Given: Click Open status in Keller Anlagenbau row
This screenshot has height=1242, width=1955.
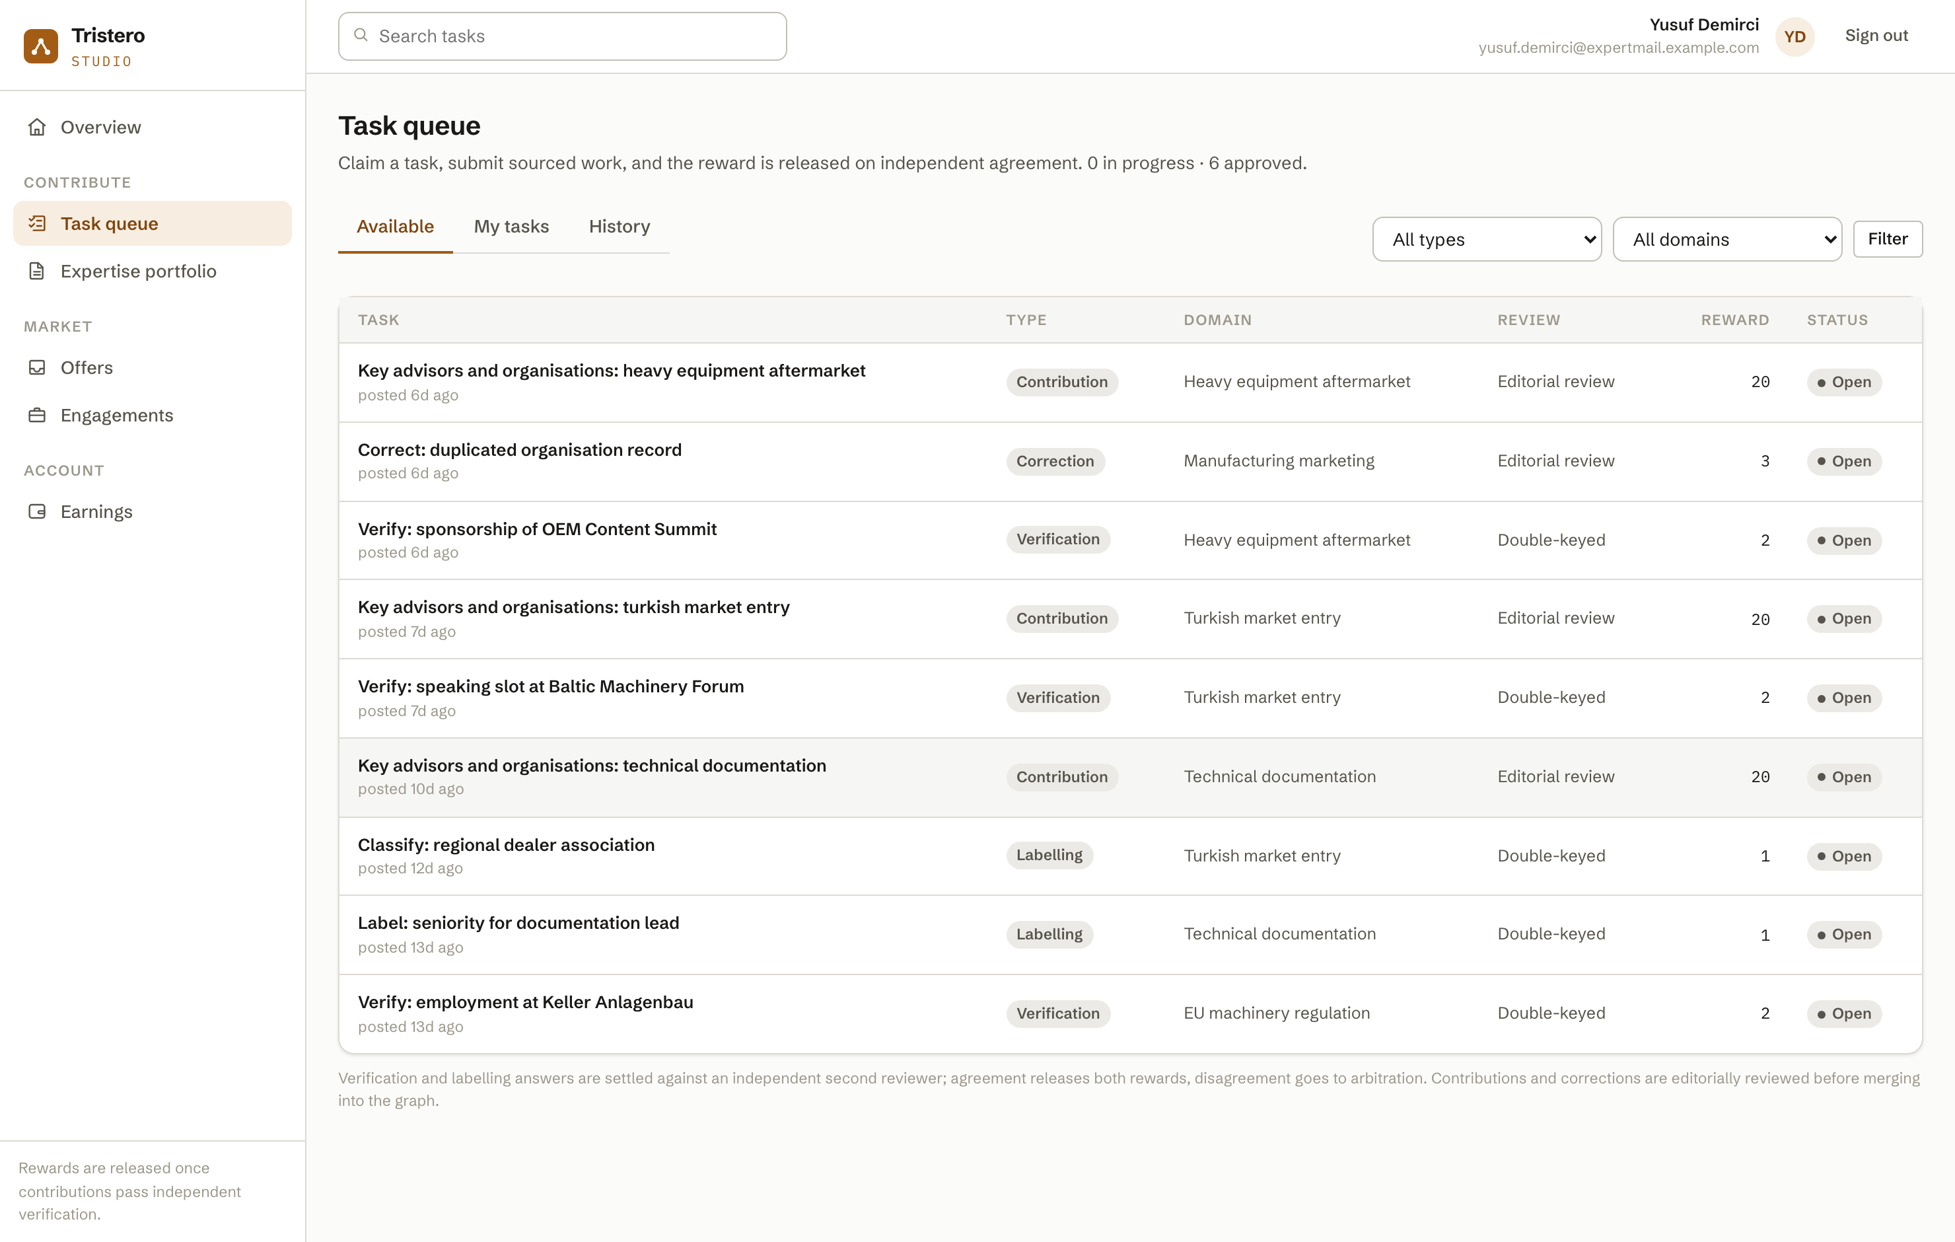Looking at the screenshot, I should click(x=1844, y=1013).
